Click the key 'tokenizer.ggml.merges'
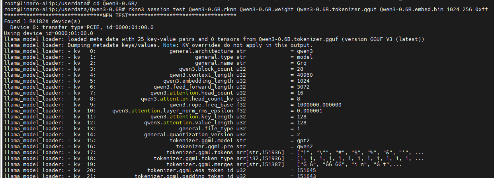494x178 pixels. (200, 164)
